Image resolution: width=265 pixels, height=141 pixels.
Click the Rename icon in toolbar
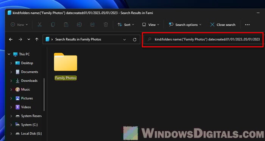pyautogui.click(x=79, y=25)
